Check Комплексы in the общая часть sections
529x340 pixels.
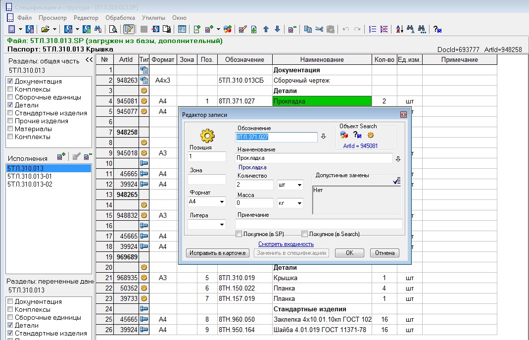10,89
